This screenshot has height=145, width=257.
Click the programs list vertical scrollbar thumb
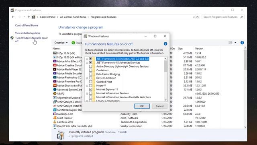click(x=245, y=60)
